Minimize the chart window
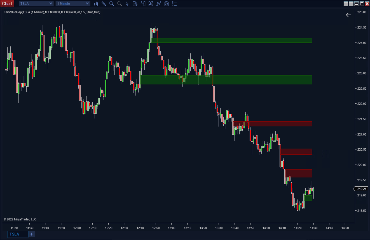 [357, 4]
